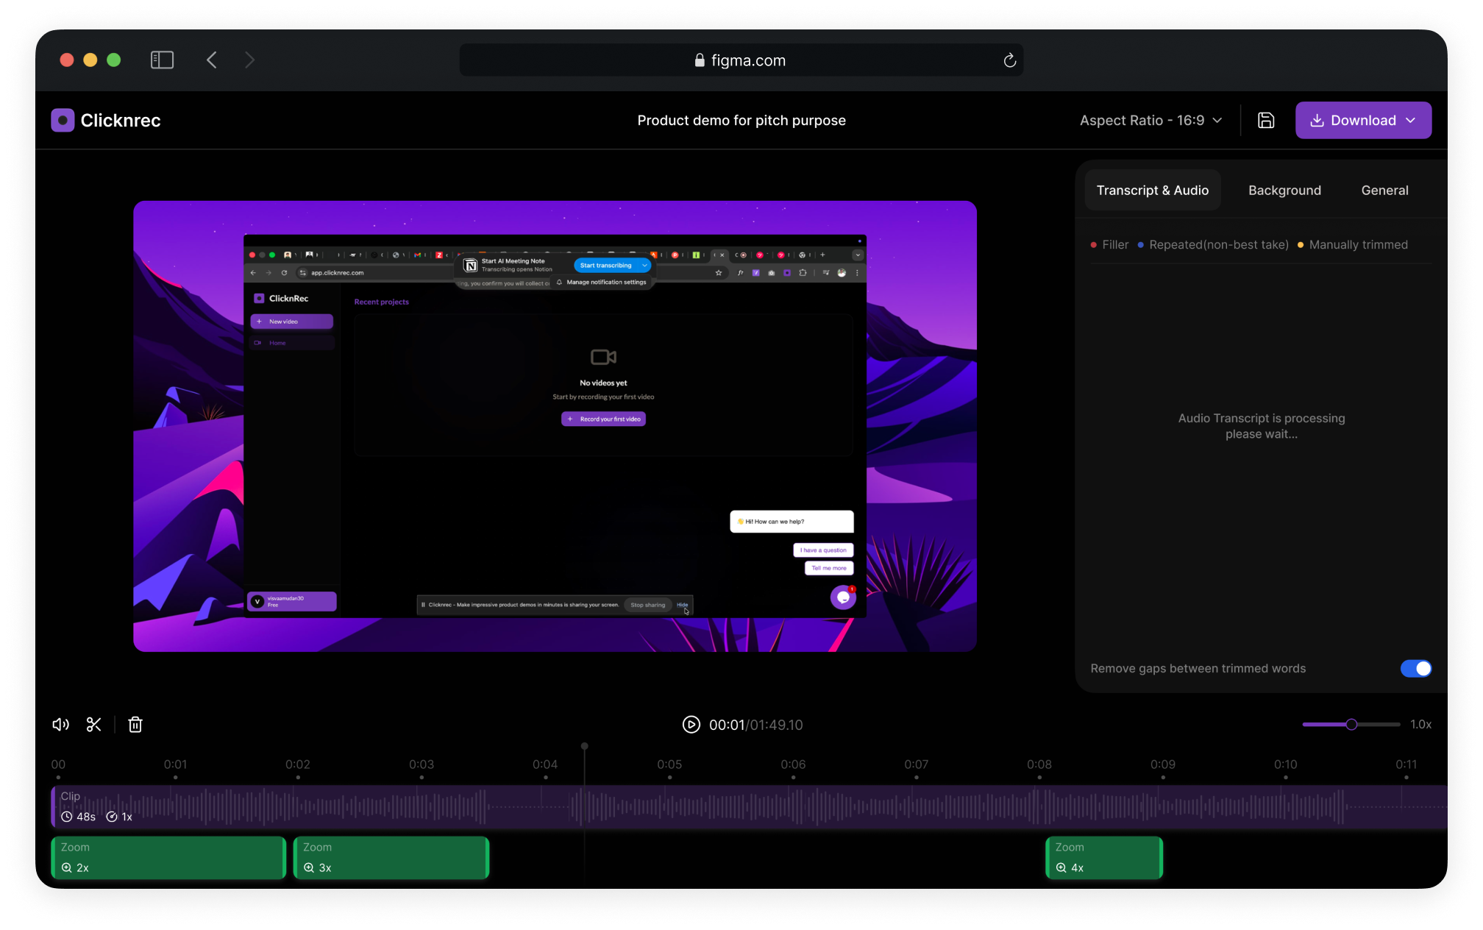Viewport: 1483px width, 930px height.
Task: Select the 3x Zoom block on timeline
Action: tap(391, 858)
